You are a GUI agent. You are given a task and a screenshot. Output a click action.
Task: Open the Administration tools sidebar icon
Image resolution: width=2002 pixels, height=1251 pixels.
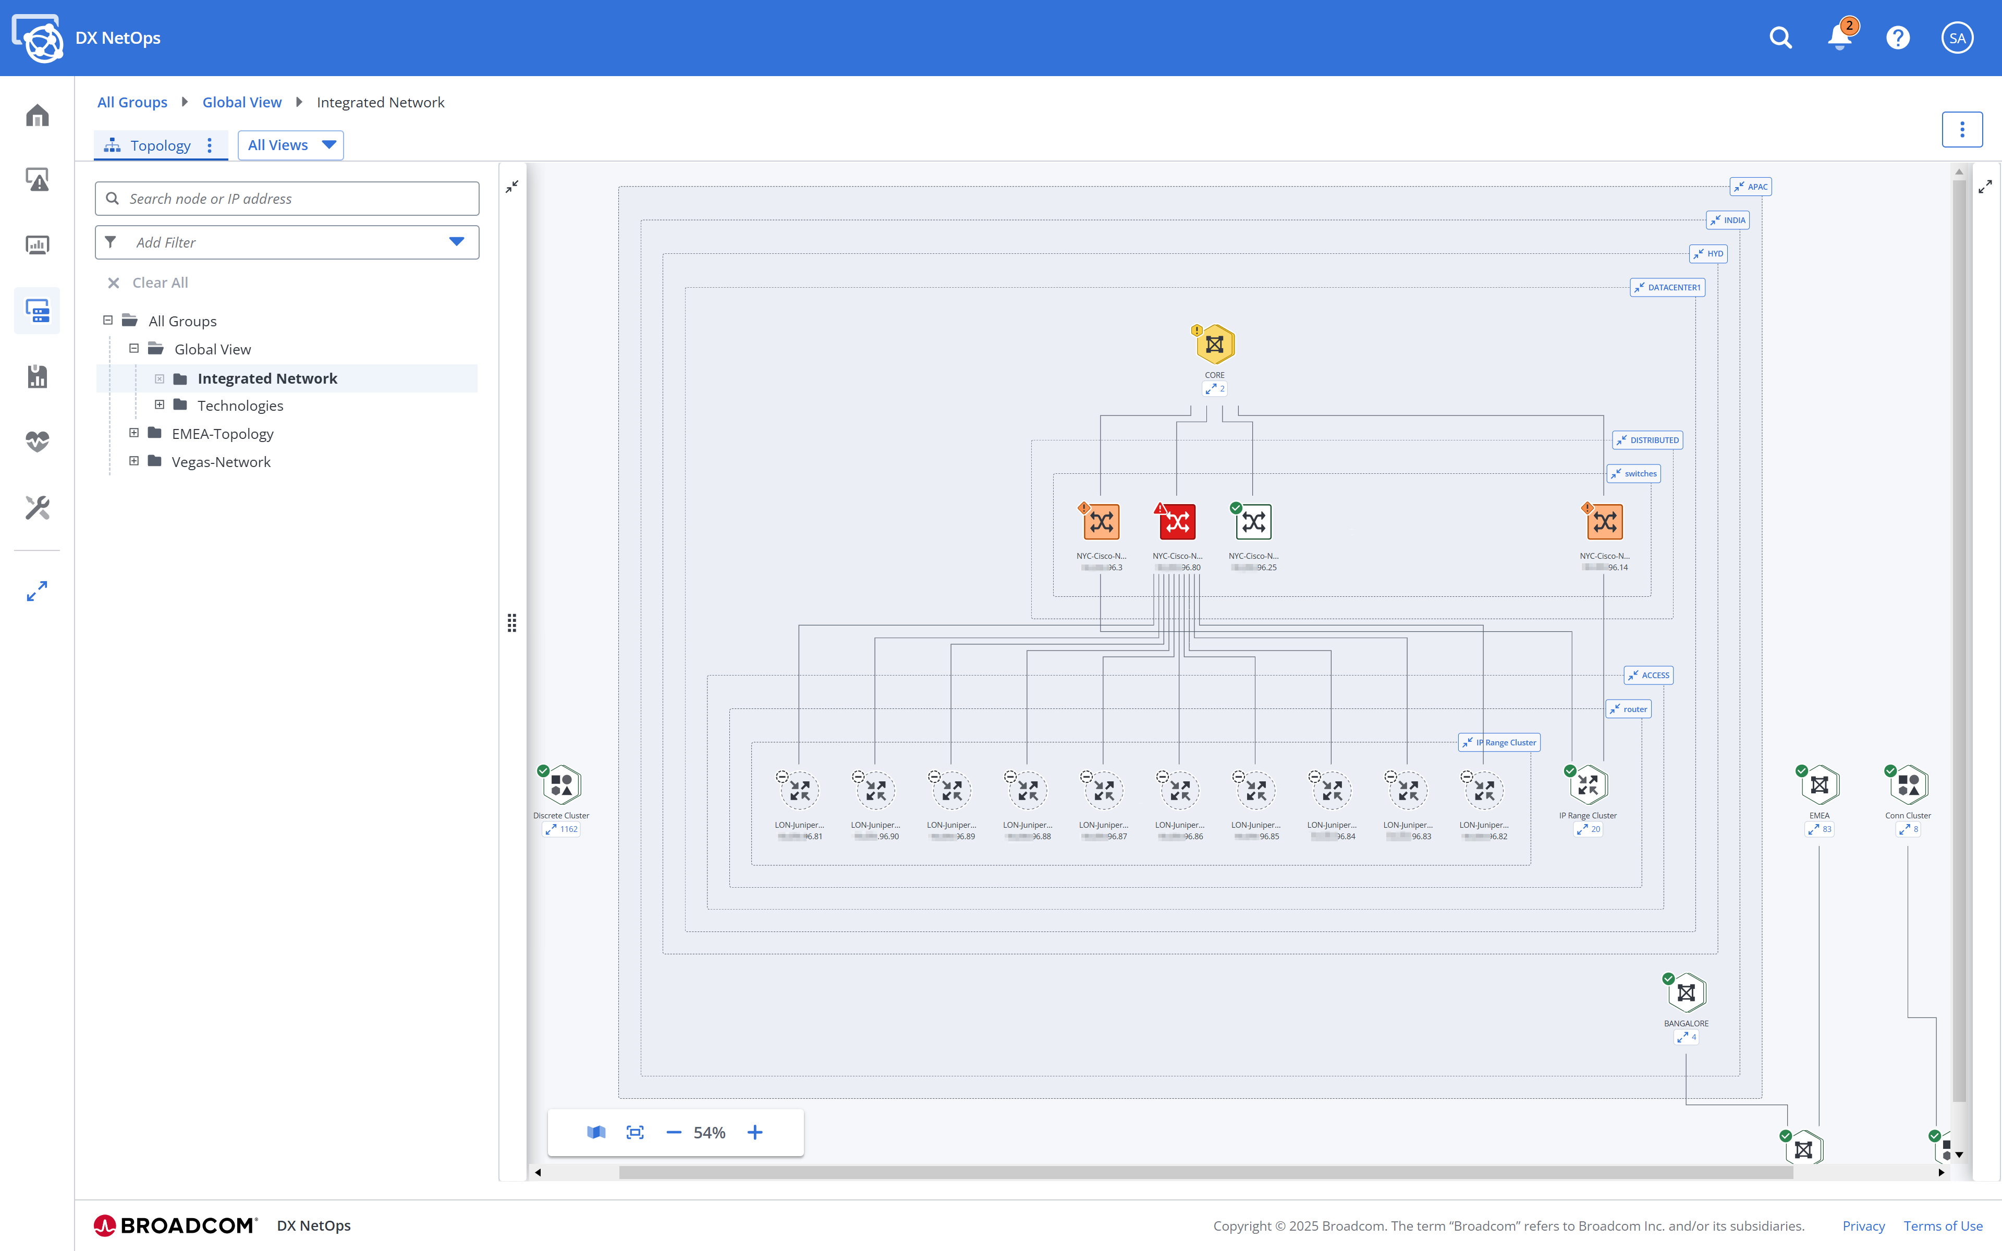click(37, 508)
